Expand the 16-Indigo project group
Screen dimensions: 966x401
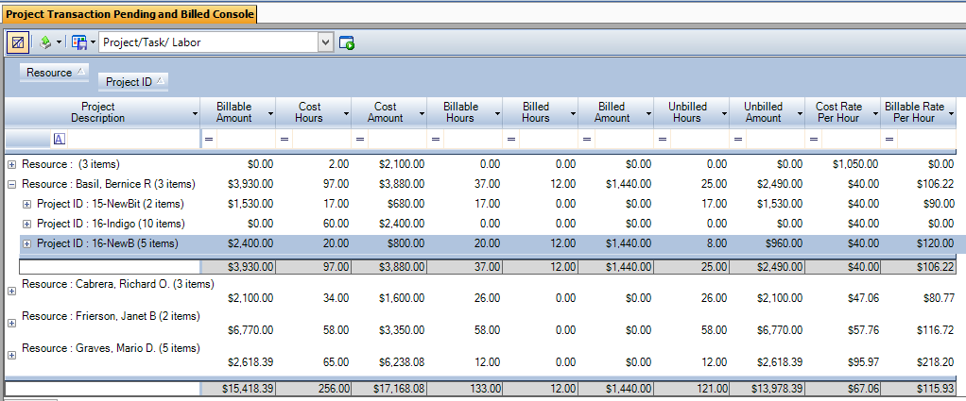(26, 224)
